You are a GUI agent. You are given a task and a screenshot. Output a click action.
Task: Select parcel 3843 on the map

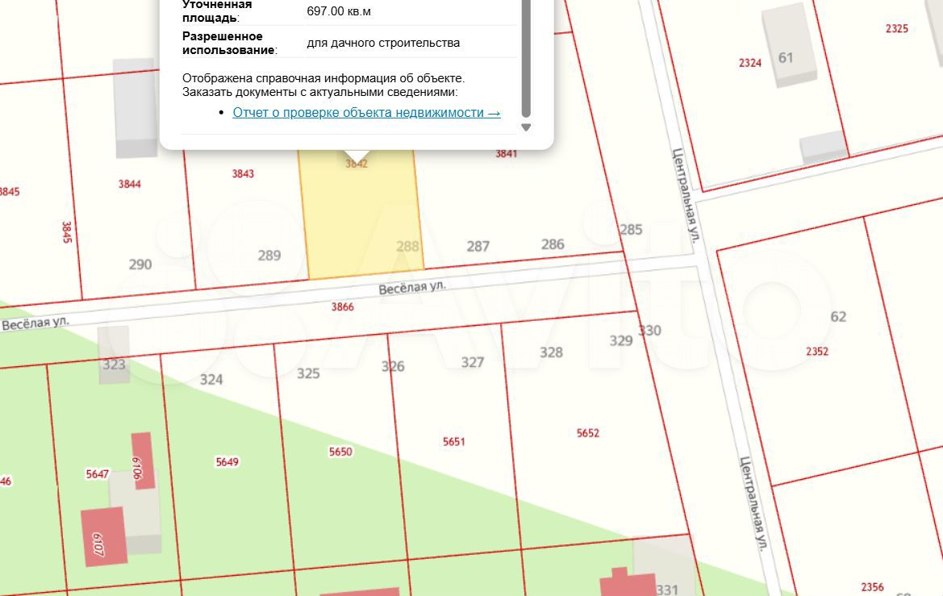[x=243, y=174]
